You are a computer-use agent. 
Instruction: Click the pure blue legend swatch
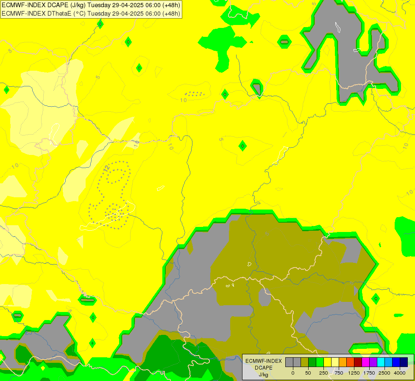[396, 362]
